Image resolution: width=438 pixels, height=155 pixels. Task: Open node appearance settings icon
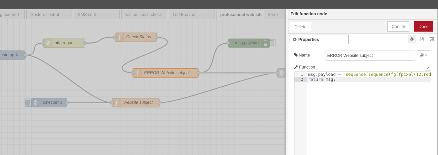point(432,39)
